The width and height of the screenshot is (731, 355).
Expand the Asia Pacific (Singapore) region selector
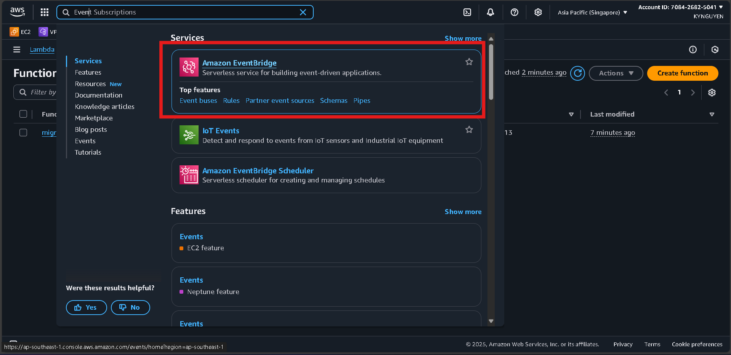click(x=592, y=12)
